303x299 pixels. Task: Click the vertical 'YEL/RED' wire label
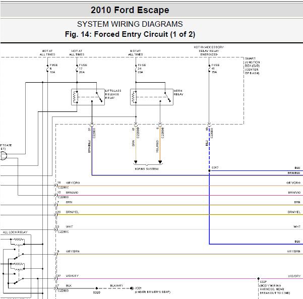[x=157, y=147]
